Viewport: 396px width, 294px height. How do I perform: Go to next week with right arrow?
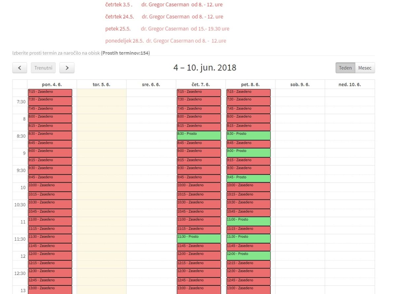point(67,68)
